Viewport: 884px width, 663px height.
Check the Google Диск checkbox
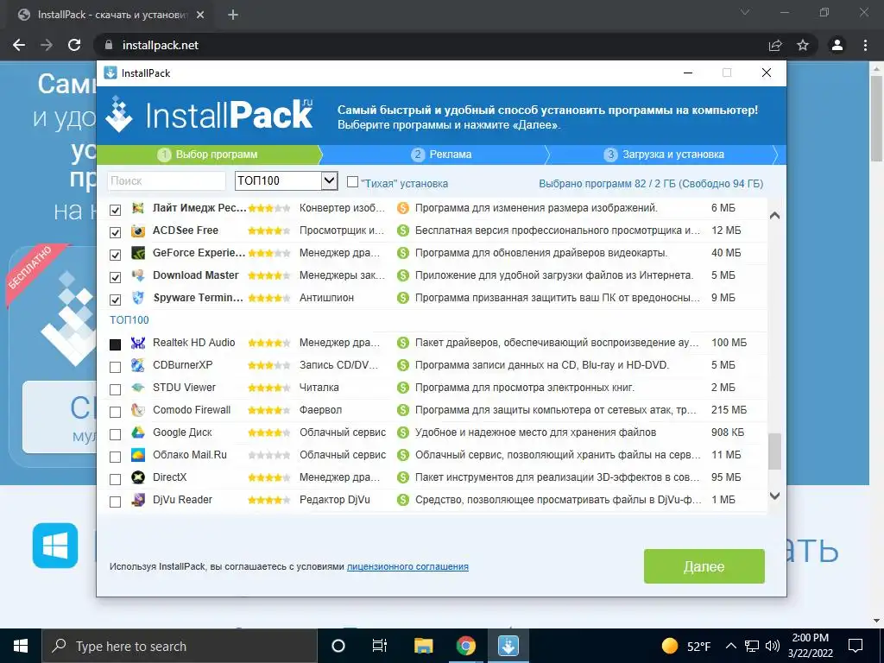pos(115,434)
